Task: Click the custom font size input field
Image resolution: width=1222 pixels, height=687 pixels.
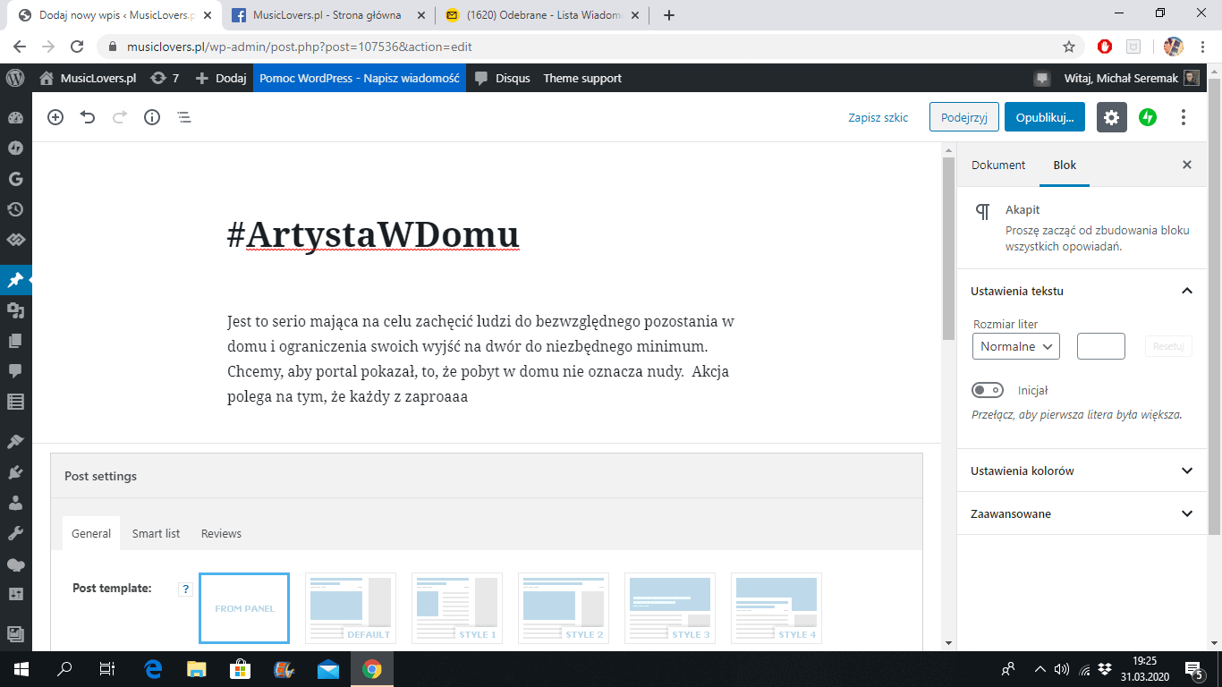Action: [1100, 346]
